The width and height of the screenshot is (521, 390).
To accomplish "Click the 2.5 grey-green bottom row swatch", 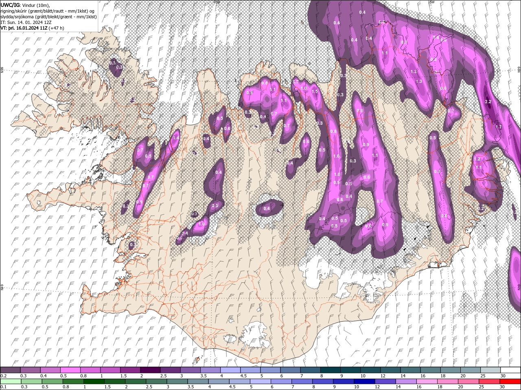I will (x=156, y=381).
